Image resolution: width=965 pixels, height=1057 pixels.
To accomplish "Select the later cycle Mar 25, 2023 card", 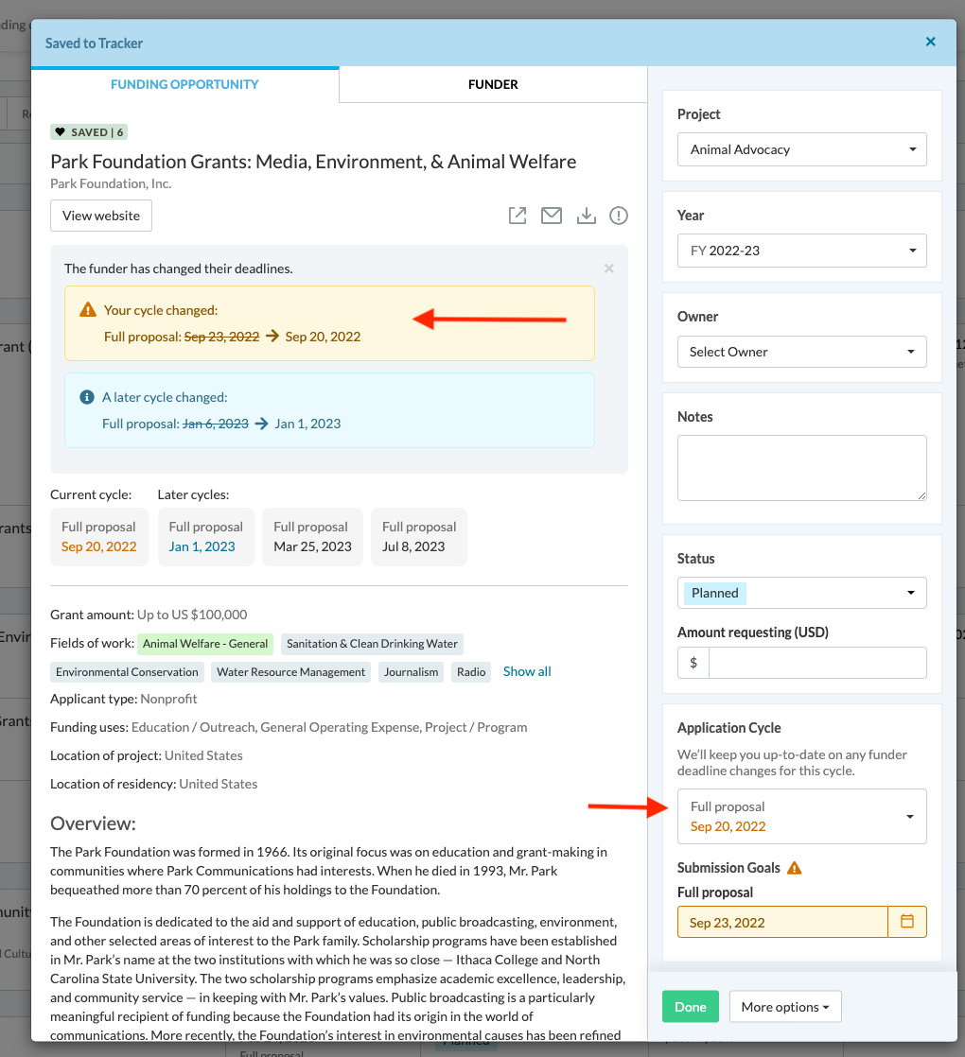I will [x=312, y=537].
